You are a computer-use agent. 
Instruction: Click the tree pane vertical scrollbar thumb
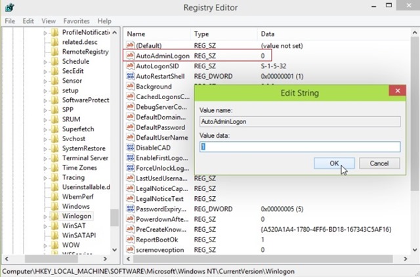click(x=114, y=217)
